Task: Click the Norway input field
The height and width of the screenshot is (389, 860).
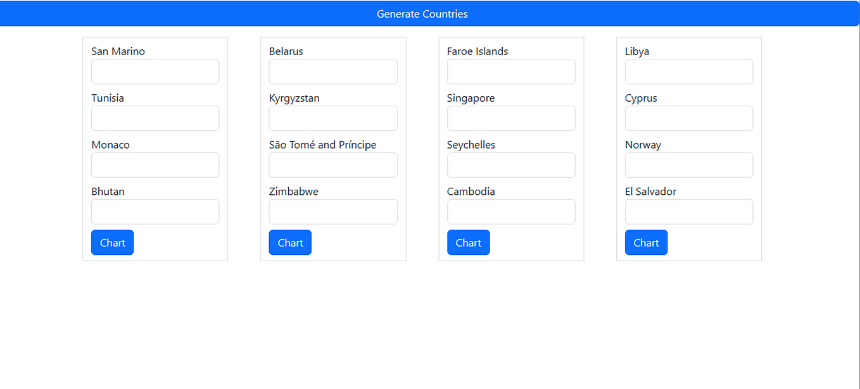Action: click(x=688, y=165)
